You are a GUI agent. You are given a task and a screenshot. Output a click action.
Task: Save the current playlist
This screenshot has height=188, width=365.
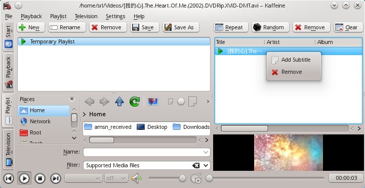144,27
